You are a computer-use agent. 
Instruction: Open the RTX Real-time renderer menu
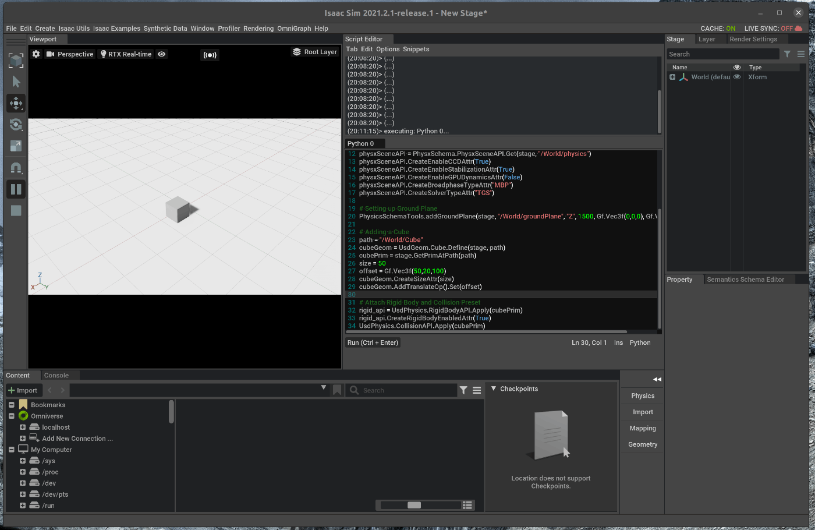tap(126, 54)
